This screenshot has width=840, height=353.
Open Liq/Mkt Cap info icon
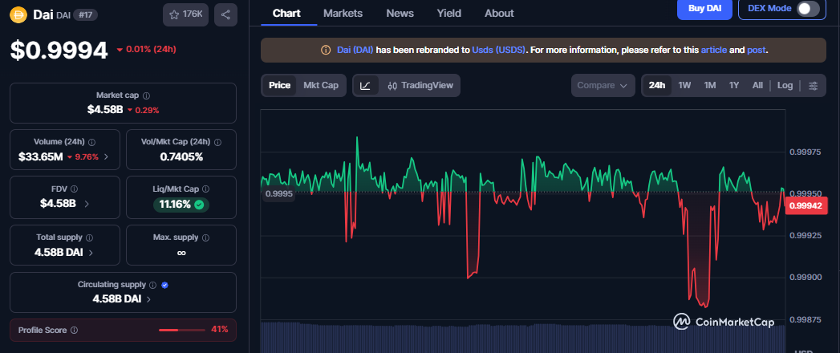point(205,189)
